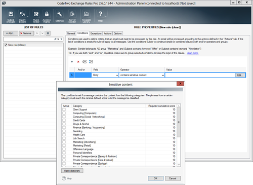The height and width of the screenshot is (185, 253).
Task: Clear the rules search filter
Action: click(x=58, y=39)
